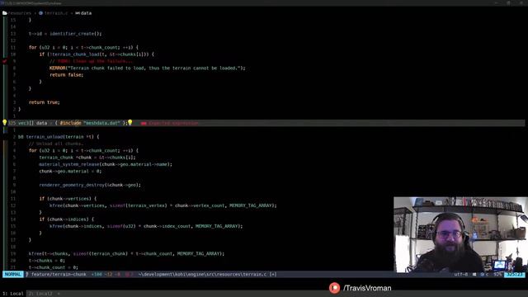Click the symbol icon before data breadcrumb
This screenshot has height=297, width=528.
77,13
